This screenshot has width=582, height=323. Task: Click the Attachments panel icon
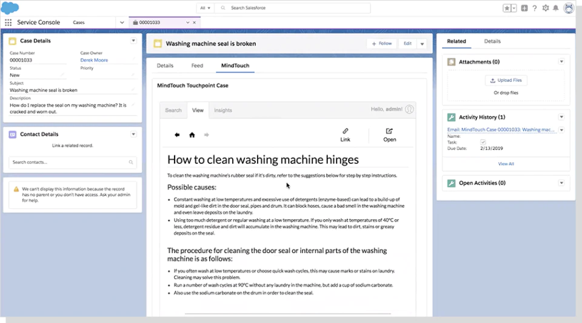451,62
